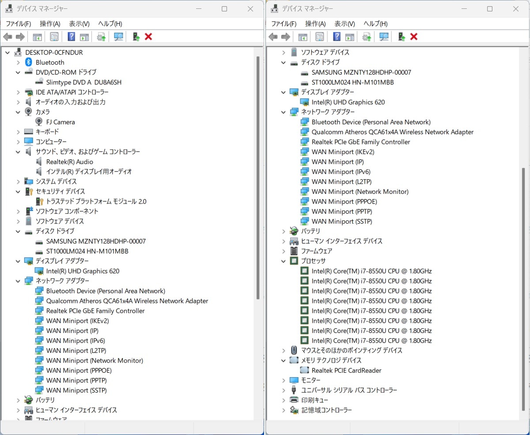Click Show/Hide console tree icon in left window
530x435 pixels.
(37, 37)
